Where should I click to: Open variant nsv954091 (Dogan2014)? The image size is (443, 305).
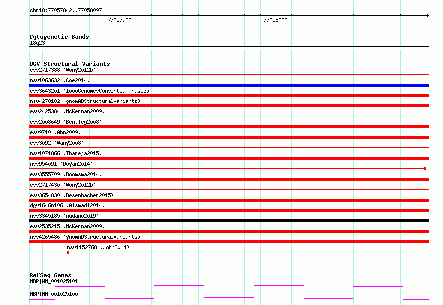tap(61, 164)
